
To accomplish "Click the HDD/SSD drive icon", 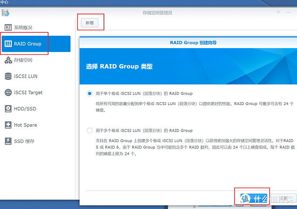I will (8, 109).
